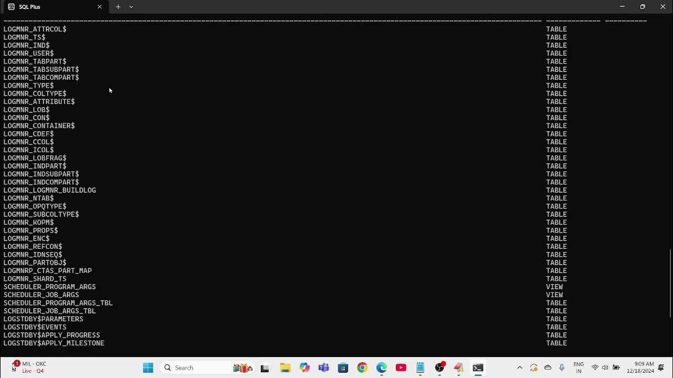The height and width of the screenshot is (378, 673).
Task: Open Notepad from taskbar
Action: pos(420,367)
